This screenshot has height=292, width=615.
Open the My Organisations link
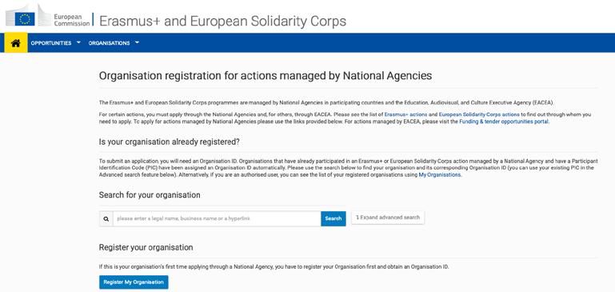point(440,175)
